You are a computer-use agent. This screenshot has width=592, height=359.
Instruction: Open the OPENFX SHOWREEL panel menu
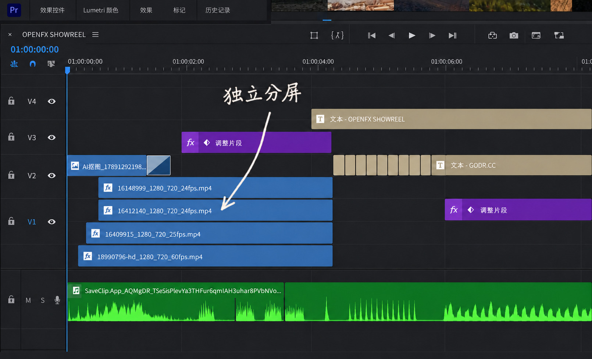point(95,35)
